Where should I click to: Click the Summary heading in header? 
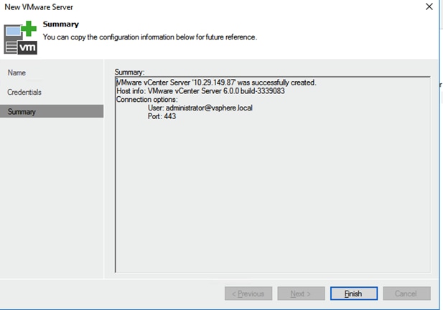tap(61, 24)
